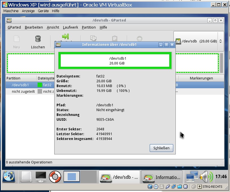
Task: Click the scrollbar right of the disk graphic
Action: [222, 63]
